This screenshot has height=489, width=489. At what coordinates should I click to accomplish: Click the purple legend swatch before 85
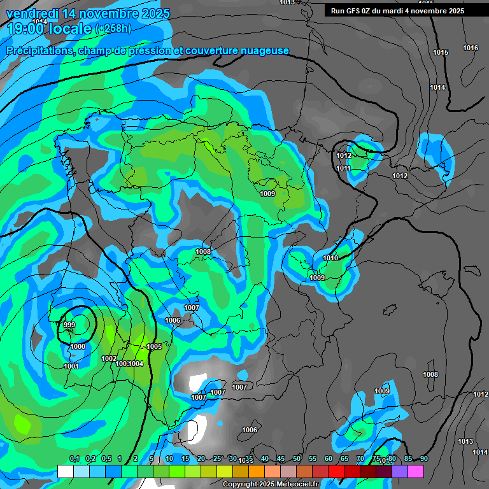(400, 471)
